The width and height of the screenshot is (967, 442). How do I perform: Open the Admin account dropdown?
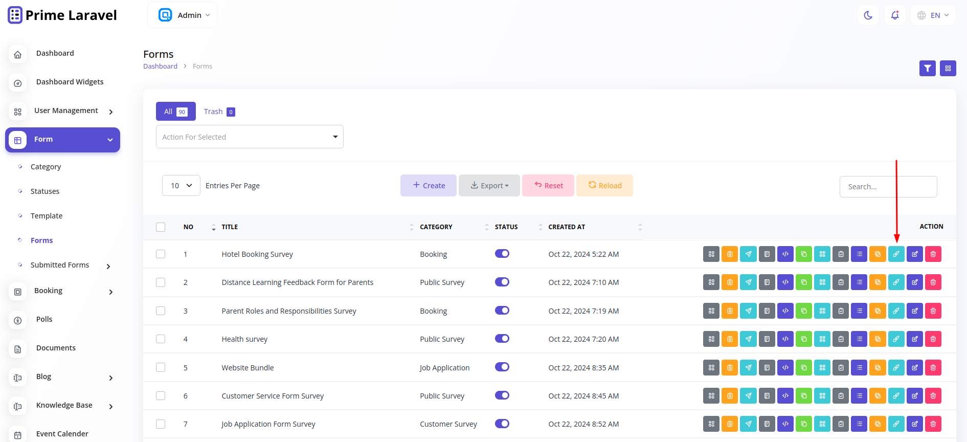[183, 15]
